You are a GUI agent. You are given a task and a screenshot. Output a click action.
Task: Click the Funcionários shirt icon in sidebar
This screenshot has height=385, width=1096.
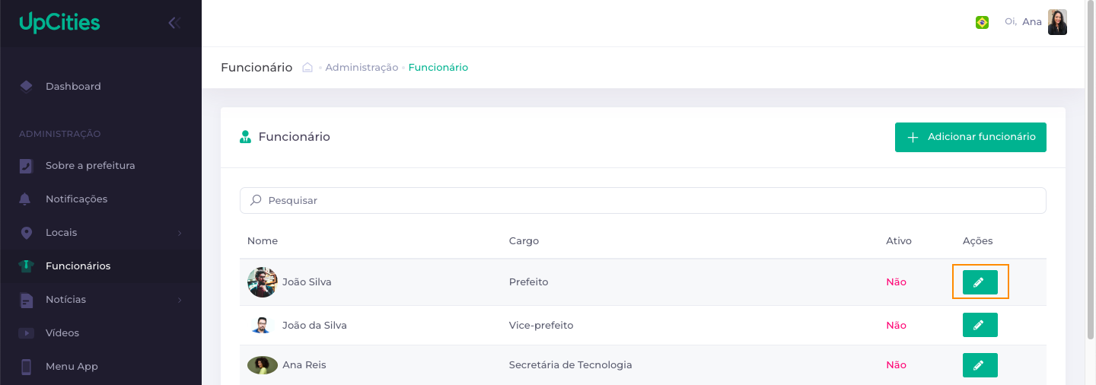[x=26, y=266]
